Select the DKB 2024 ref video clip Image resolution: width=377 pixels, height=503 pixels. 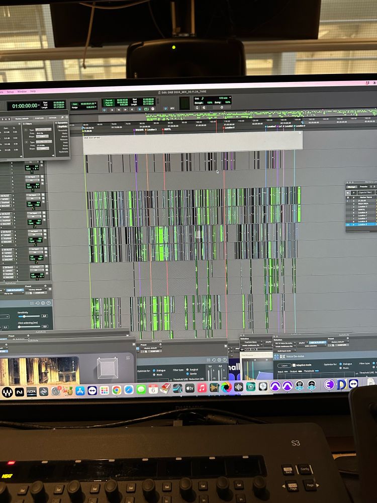click(193, 142)
